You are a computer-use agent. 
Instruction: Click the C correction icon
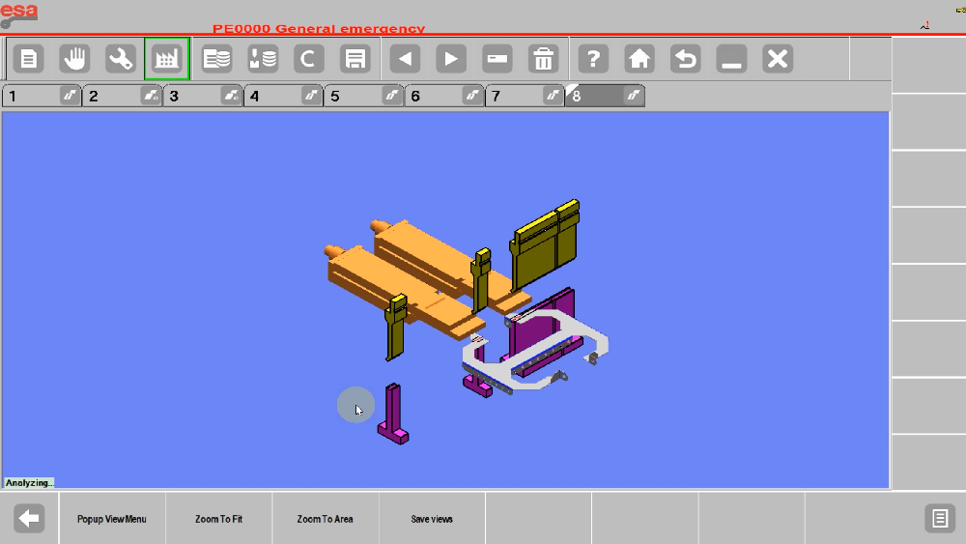tap(309, 59)
